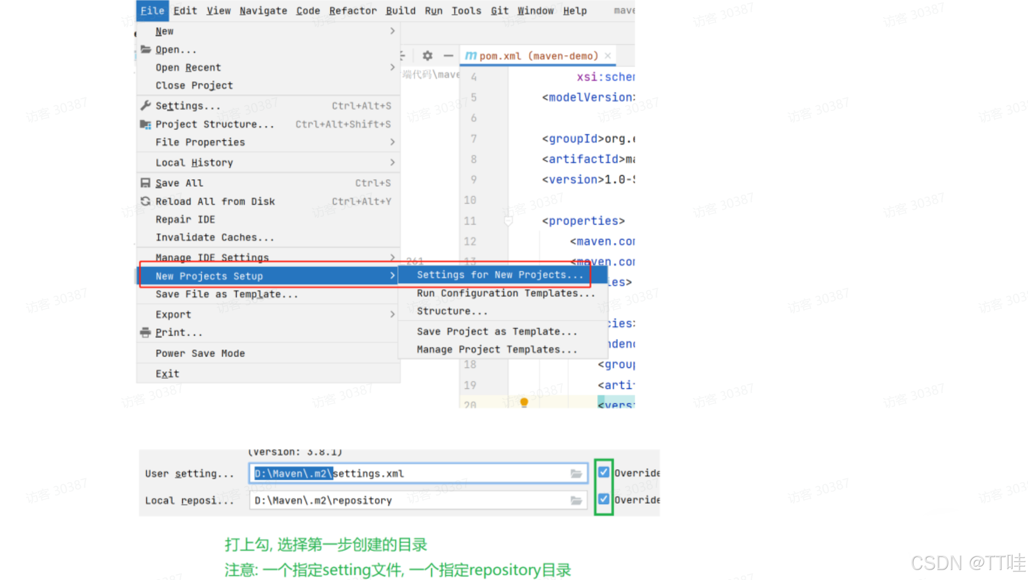Click the minimize panel dash icon
The image size is (1028, 580).
point(448,55)
